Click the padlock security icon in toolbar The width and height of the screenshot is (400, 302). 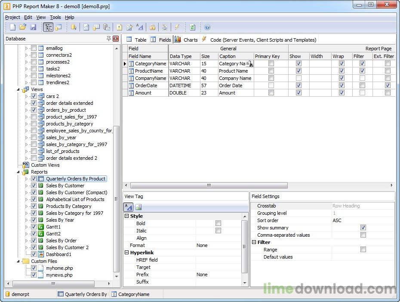coord(152,27)
